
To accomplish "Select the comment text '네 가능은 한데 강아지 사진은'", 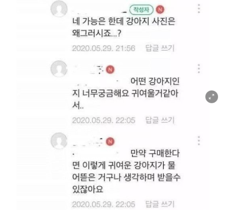I will (x=124, y=22).
